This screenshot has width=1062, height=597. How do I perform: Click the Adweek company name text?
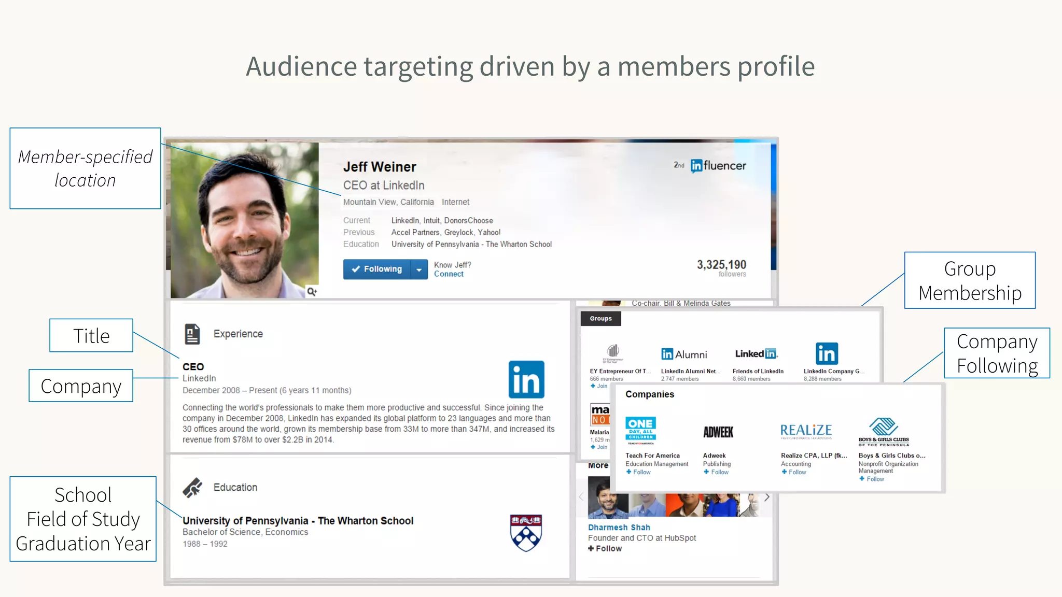pos(714,456)
